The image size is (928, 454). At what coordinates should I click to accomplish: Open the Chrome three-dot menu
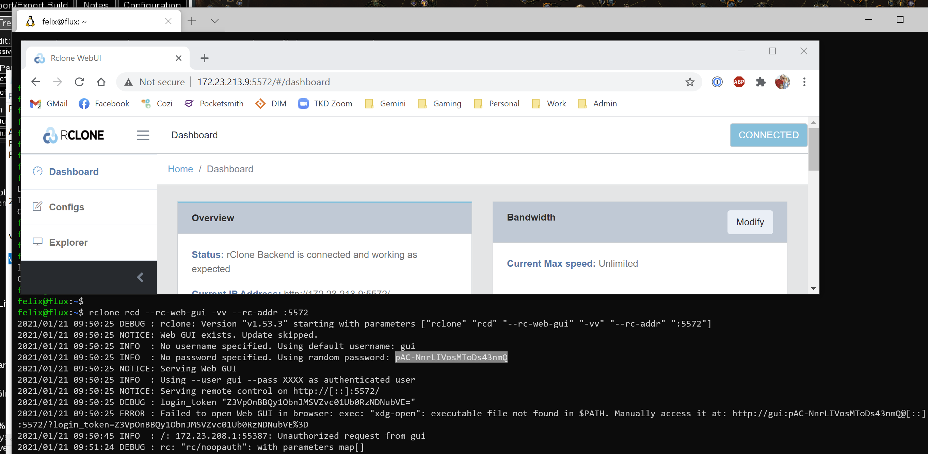[804, 82]
